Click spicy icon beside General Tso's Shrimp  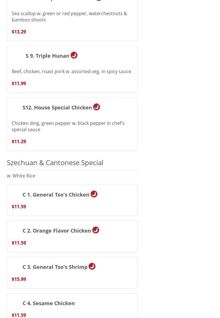pos(92,266)
